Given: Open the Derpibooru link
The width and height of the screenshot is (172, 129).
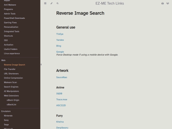Looking at the screenshot, I should coord(62,128).
